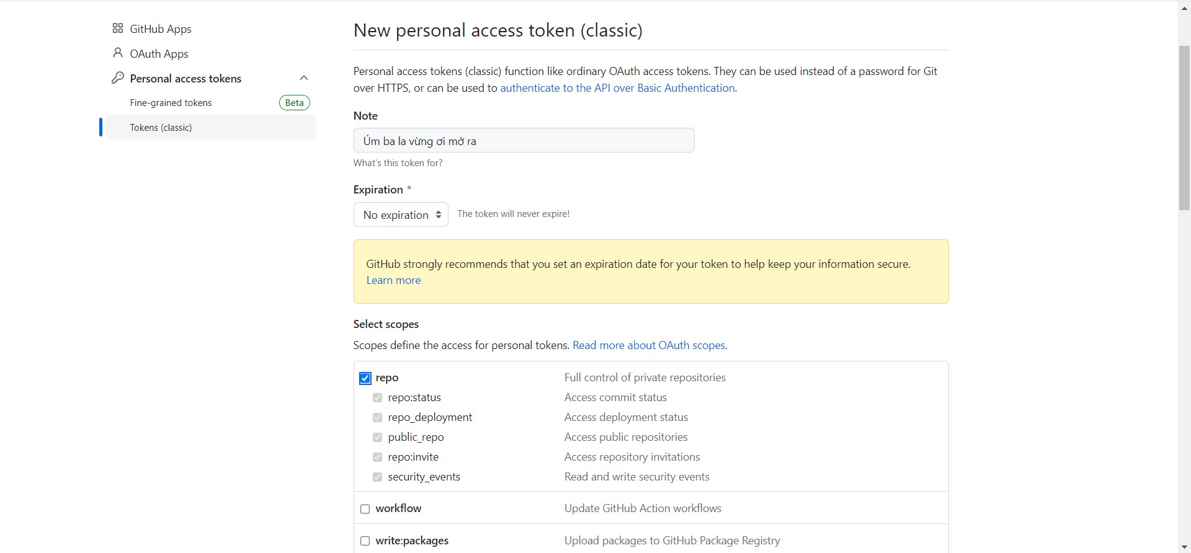Click the scrollbar down arrow
The height and width of the screenshot is (553, 1191).
[x=1184, y=547]
